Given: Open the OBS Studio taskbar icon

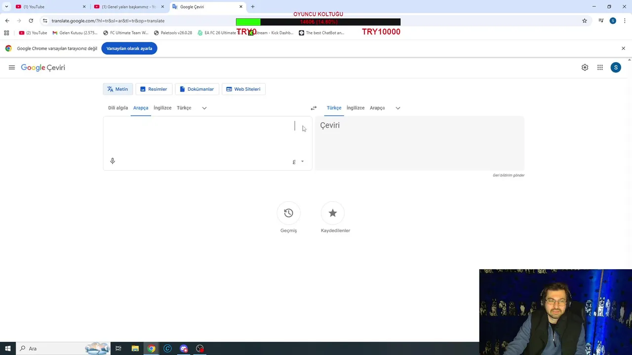Looking at the screenshot, I should pos(200,349).
